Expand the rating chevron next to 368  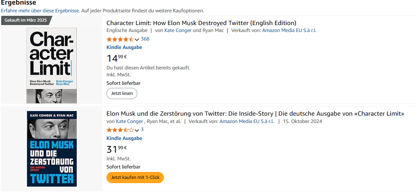point(137,40)
